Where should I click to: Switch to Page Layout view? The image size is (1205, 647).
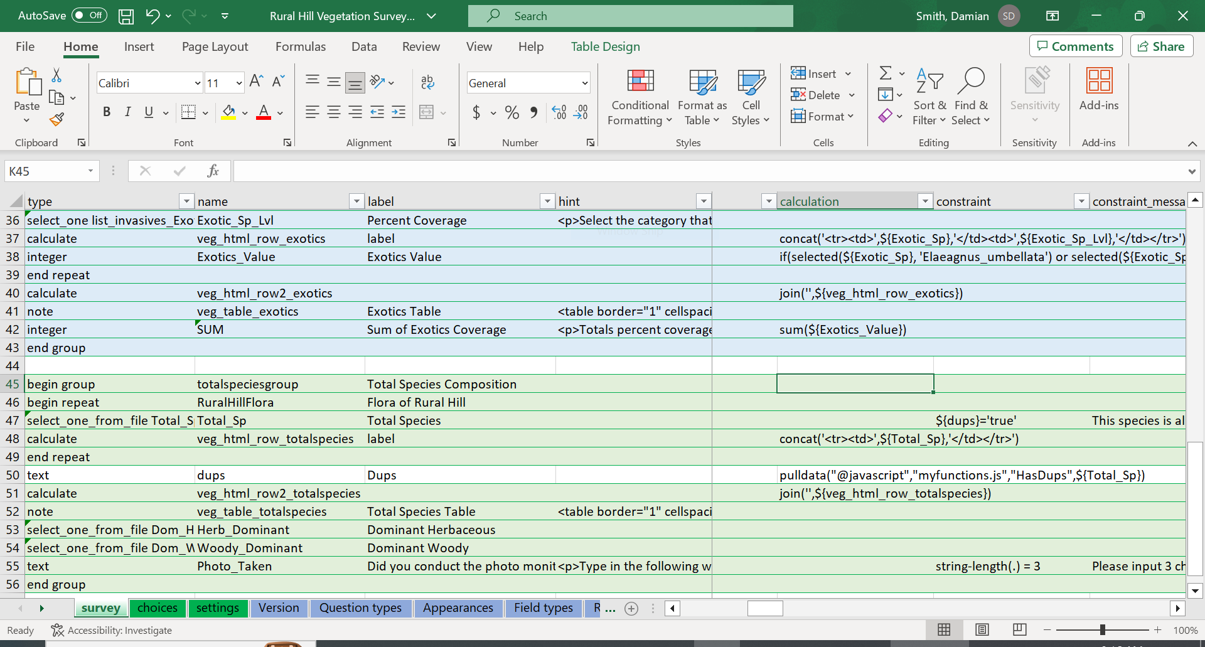point(982,629)
